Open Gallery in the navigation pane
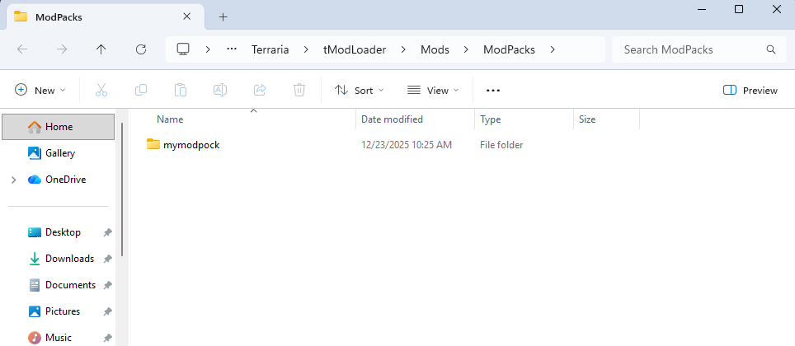 pyautogui.click(x=59, y=153)
